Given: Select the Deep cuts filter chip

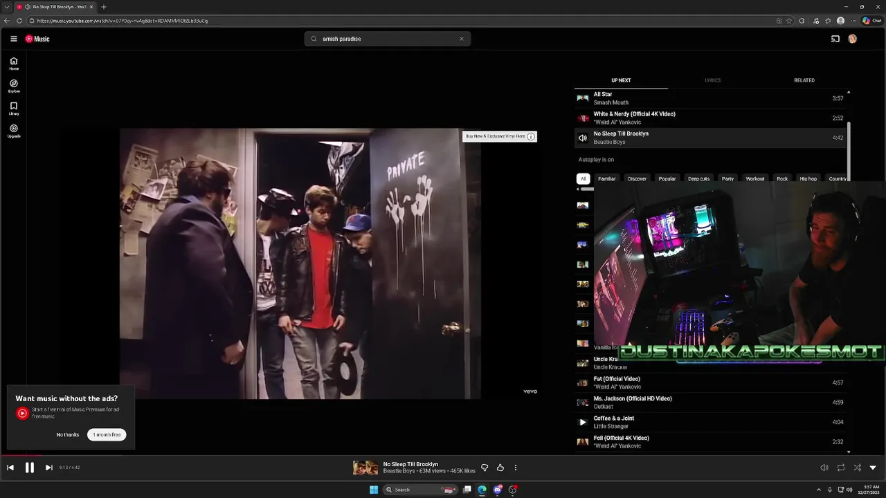Looking at the screenshot, I should click(698, 178).
